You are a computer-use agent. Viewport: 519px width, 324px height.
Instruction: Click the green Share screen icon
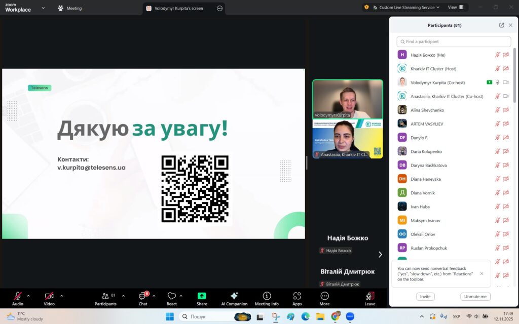[x=202, y=296]
